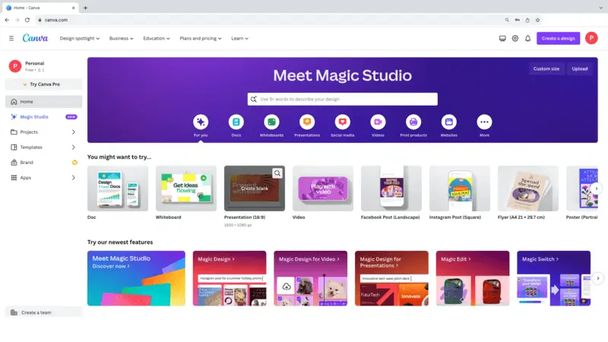Click the magnifier icon on Presentation thumbnail
This screenshot has height=342, width=608.
tap(277, 173)
